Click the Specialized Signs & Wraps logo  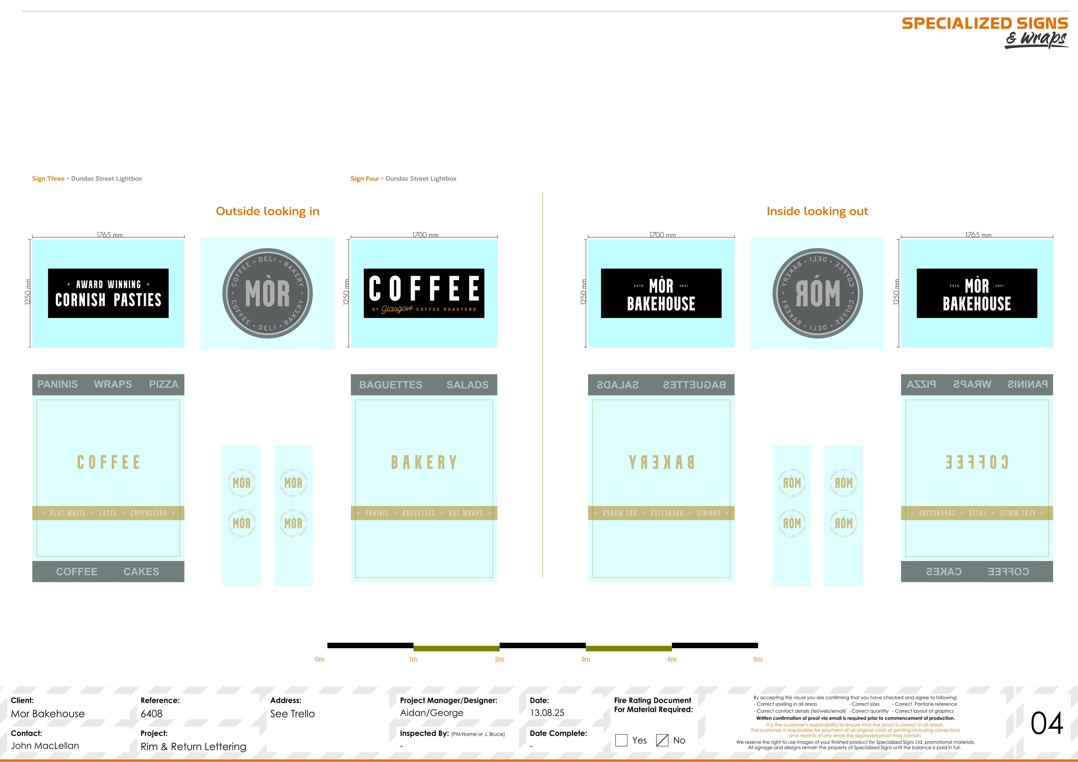tap(985, 33)
